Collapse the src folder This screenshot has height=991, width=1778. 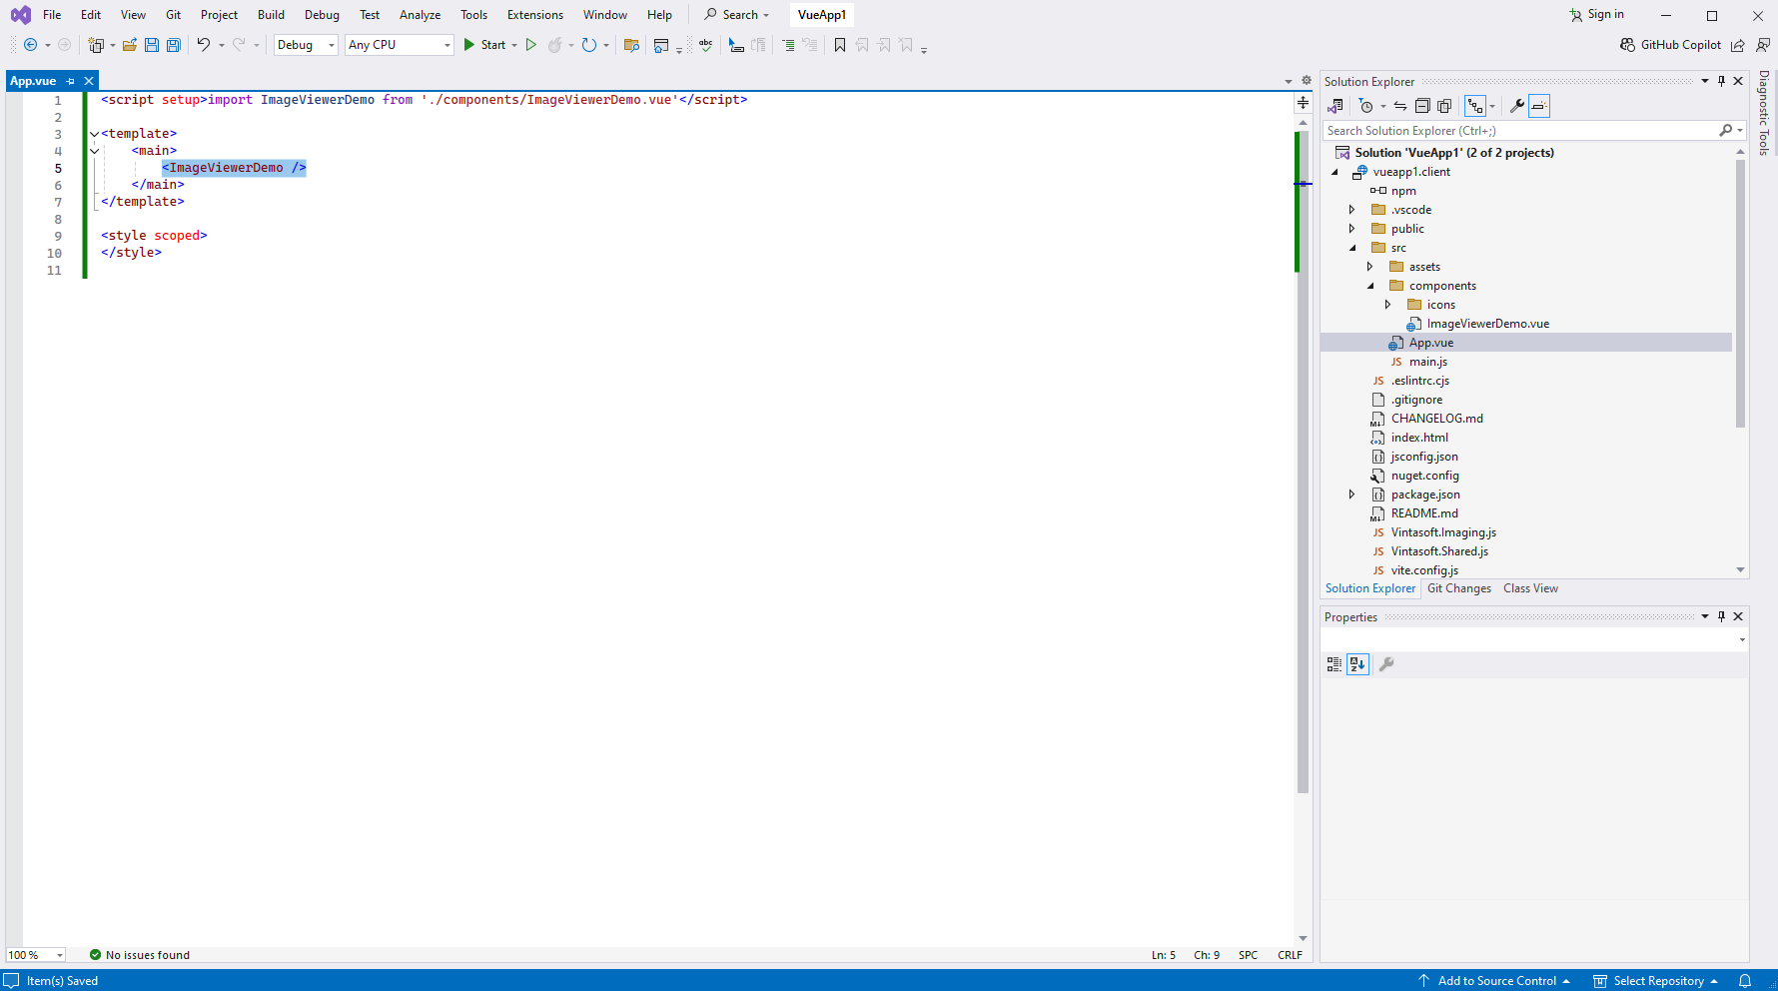1352,248
